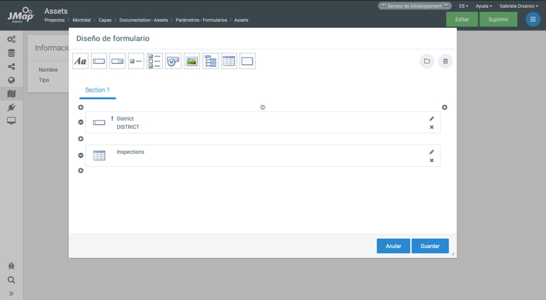
Task: Select the text label (Aa) component
Action: (x=80, y=61)
